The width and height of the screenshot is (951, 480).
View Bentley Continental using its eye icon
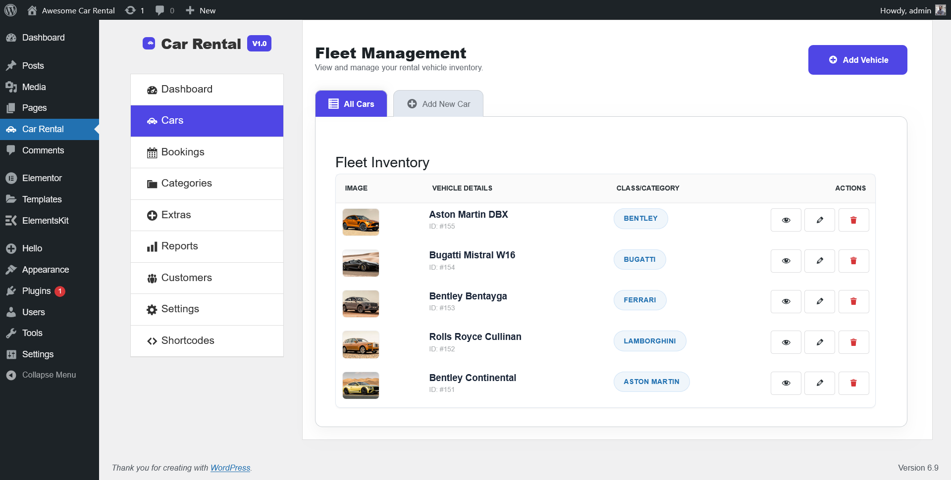tap(786, 383)
